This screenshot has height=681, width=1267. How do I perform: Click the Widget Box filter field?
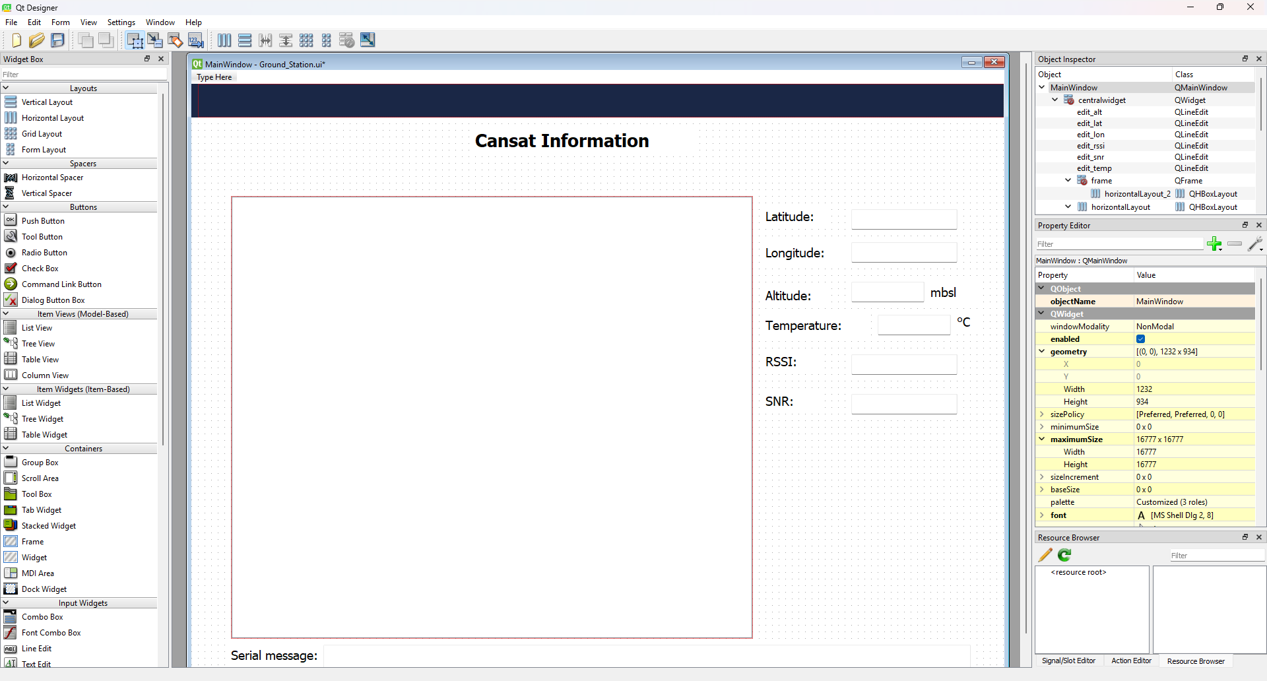[84, 75]
